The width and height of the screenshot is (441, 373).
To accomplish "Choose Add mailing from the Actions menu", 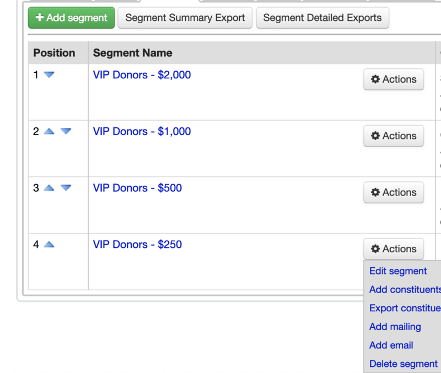I will point(395,327).
